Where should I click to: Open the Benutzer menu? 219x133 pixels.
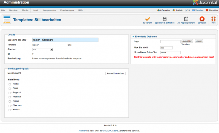pos(13,10)
